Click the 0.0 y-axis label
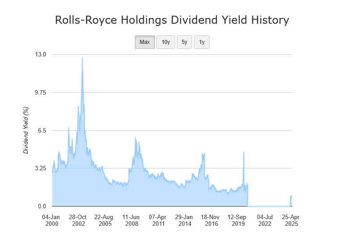 (42, 207)
